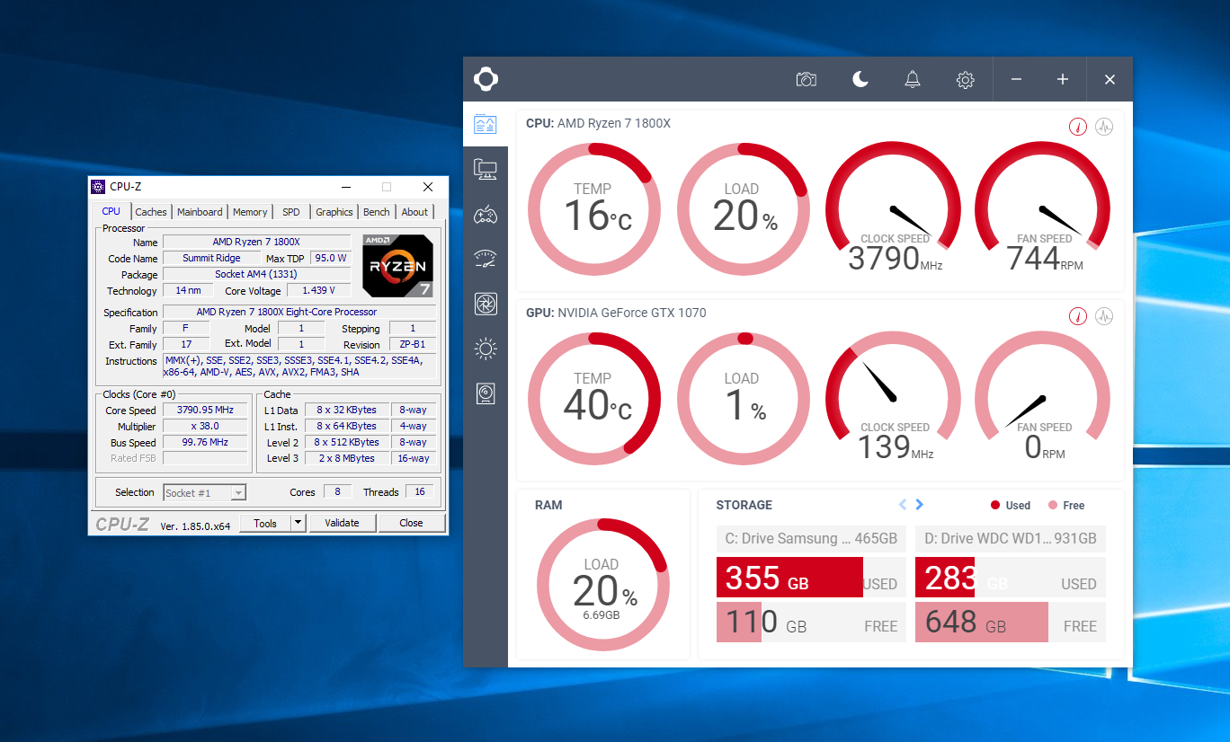Click the Multiplier x 38.0 field
Screen dimensions: 1230x742
coord(205,427)
